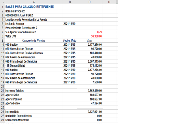The image size is (173, 125).
Task: Click the Aporte Salud label cell
Action: tap(15, 95)
